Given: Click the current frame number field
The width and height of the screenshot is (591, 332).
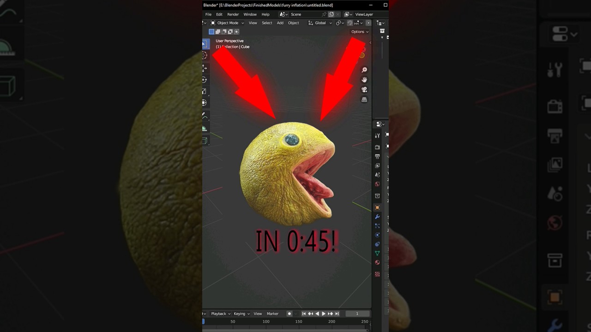Looking at the screenshot, I should pyautogui.click(x=357, y=314).
